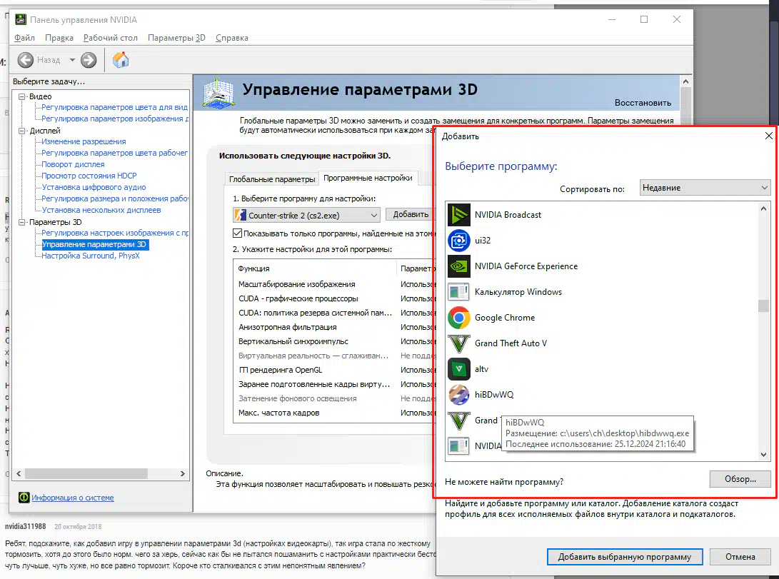Click the nvidia311988 username in the forum page behind

[25, 526]
